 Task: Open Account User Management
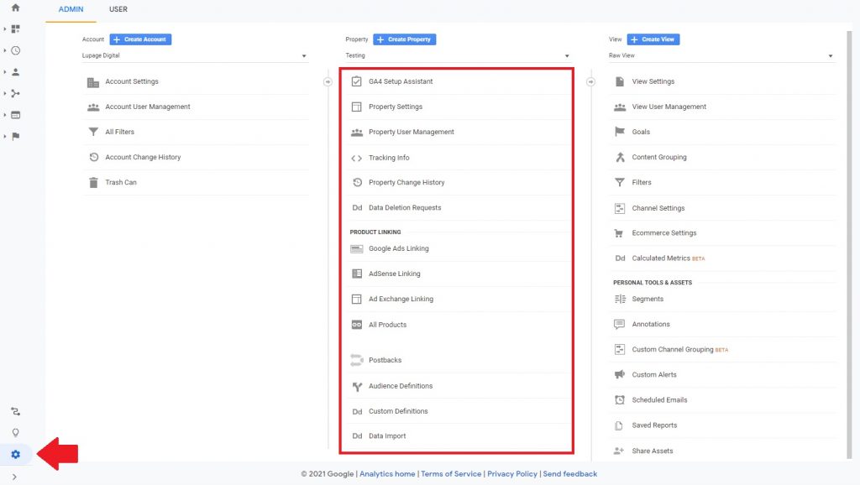(148, 107)
